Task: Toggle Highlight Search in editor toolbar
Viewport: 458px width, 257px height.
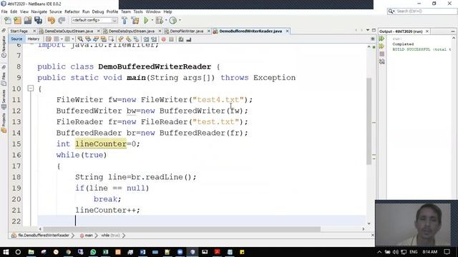Action: [x=103, y=39]
